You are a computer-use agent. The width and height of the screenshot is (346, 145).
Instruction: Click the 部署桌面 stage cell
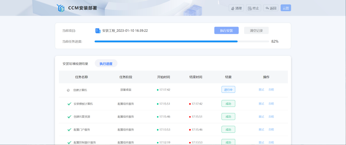pos(126,90)
